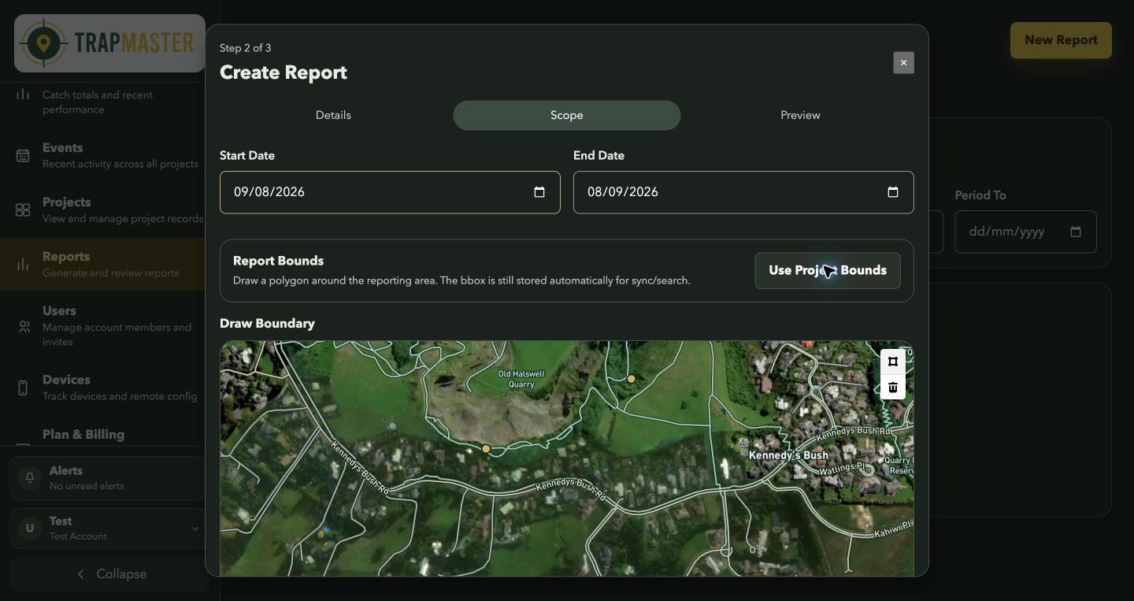Switch to the Details step tab
This screenshot has width=1134, height=601.
click(333, 115)
